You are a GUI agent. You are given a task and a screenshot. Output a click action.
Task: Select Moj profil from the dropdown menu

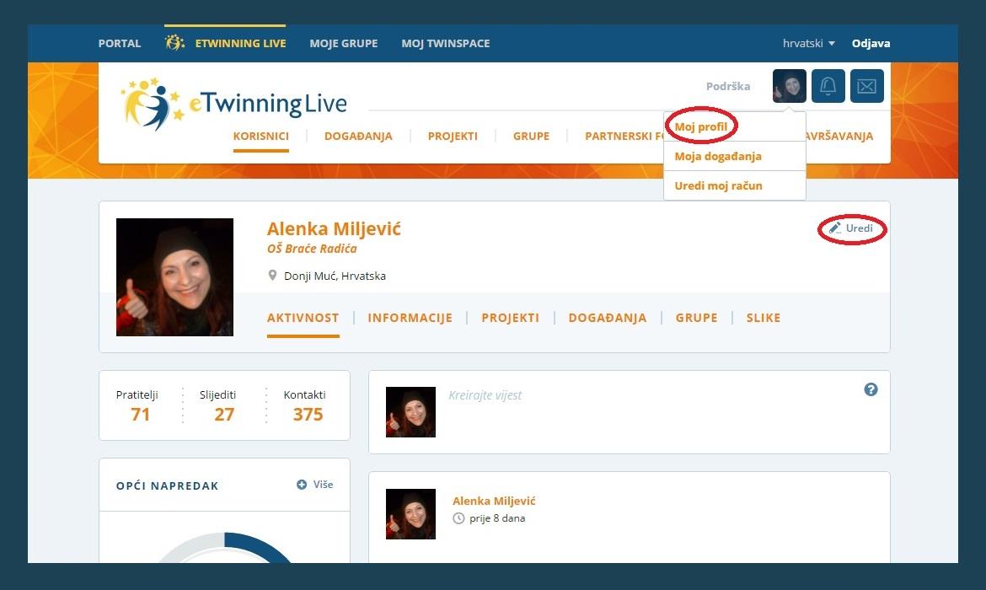(700, 126)
